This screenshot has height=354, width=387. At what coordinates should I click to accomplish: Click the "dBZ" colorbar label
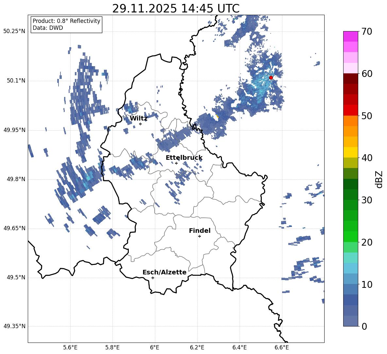point(379,179)
